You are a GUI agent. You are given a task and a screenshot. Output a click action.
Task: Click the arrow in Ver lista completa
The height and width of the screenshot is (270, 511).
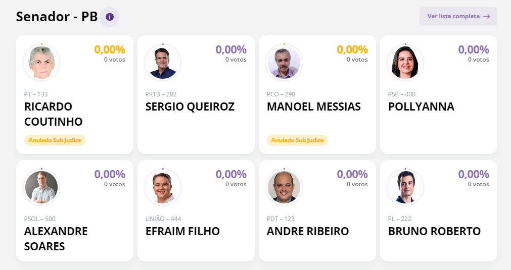486,16
